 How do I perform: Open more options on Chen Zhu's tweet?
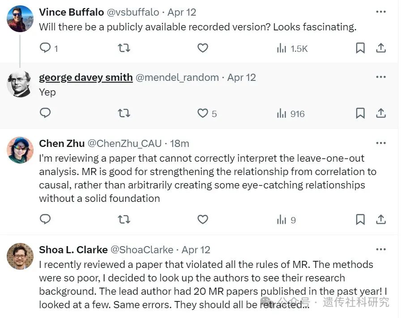point(381,143)
